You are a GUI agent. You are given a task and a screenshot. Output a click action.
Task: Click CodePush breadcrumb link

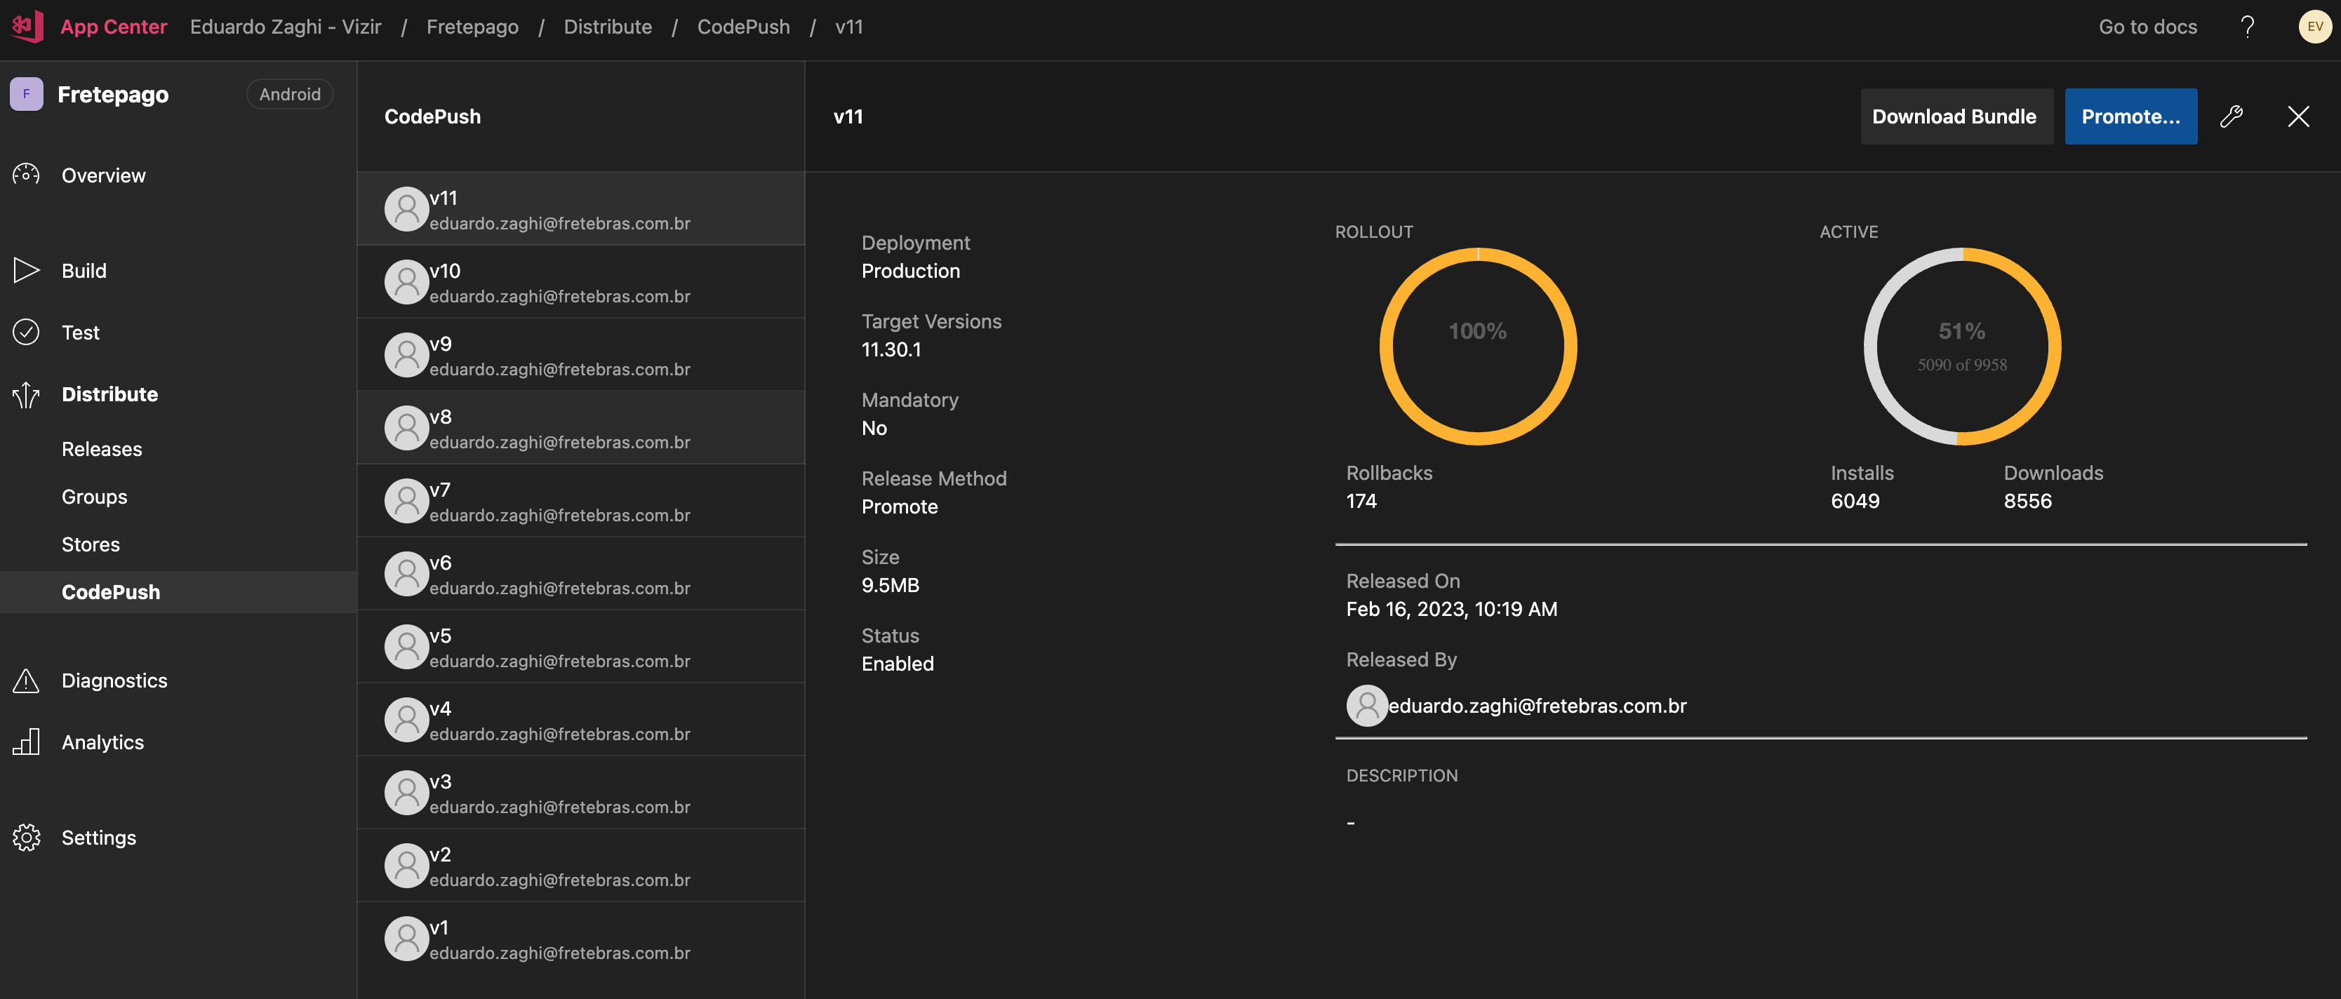743,27
